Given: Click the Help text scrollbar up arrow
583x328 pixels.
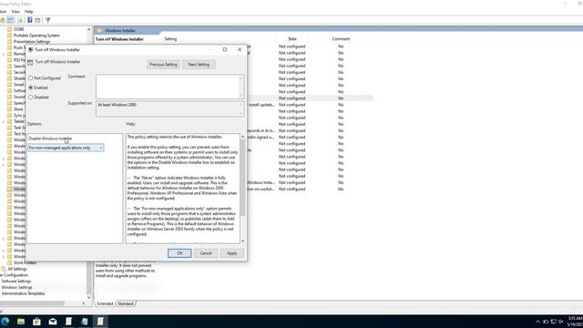Looking at the screenshot, I should (243, 137).
